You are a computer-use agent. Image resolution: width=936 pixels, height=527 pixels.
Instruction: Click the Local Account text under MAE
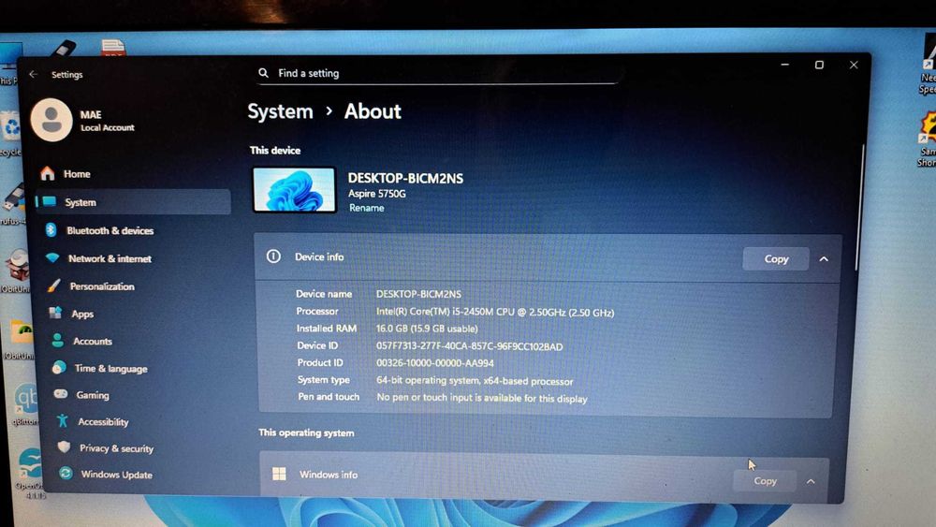(x=108, y=127)
